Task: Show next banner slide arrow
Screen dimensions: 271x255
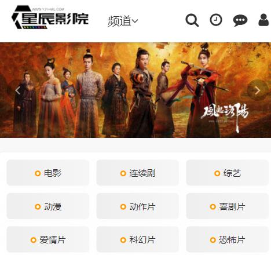Action: 258,90
